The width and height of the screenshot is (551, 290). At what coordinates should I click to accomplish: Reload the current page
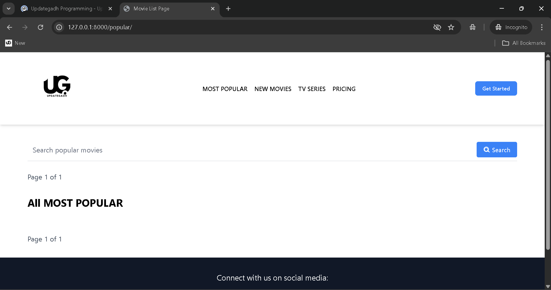(x=40, y=27)
